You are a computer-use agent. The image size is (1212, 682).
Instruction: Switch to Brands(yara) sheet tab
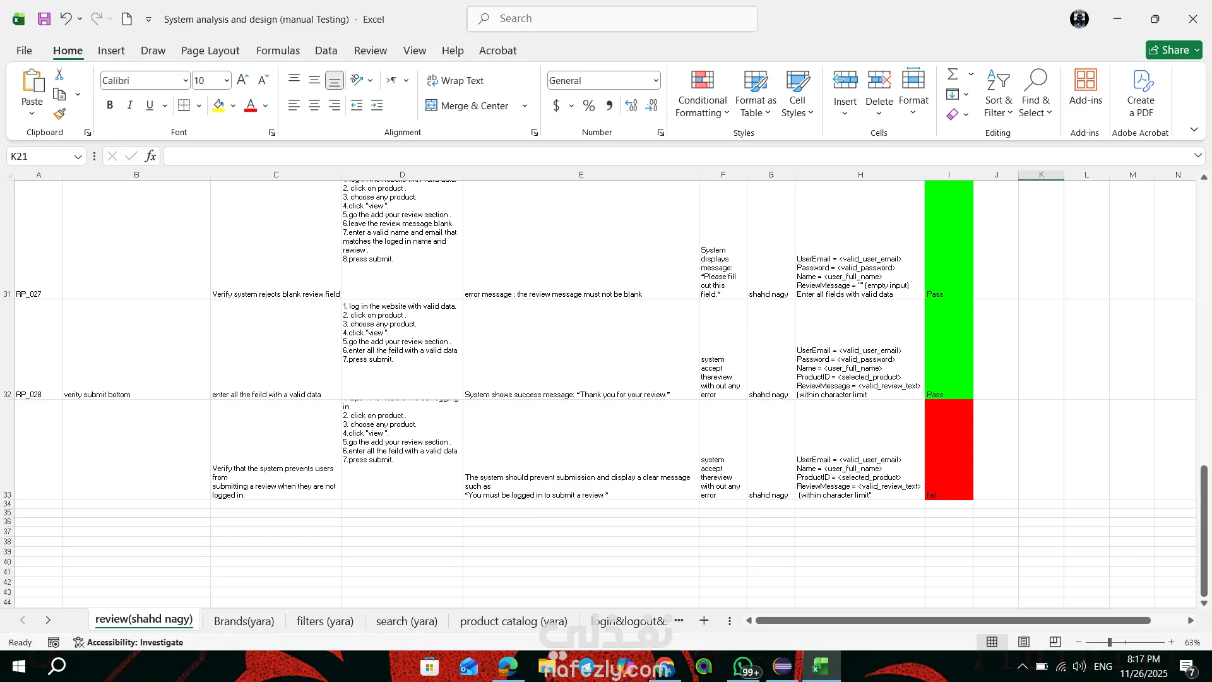click(244, 621)
